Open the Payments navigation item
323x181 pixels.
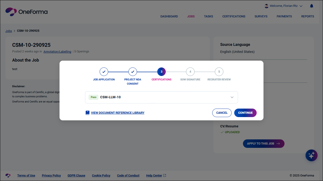[284, 16]
